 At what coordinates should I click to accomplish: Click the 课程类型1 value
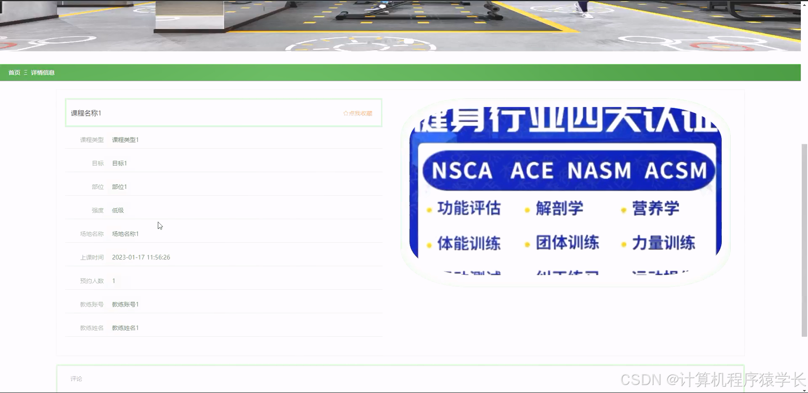(125, 140)
